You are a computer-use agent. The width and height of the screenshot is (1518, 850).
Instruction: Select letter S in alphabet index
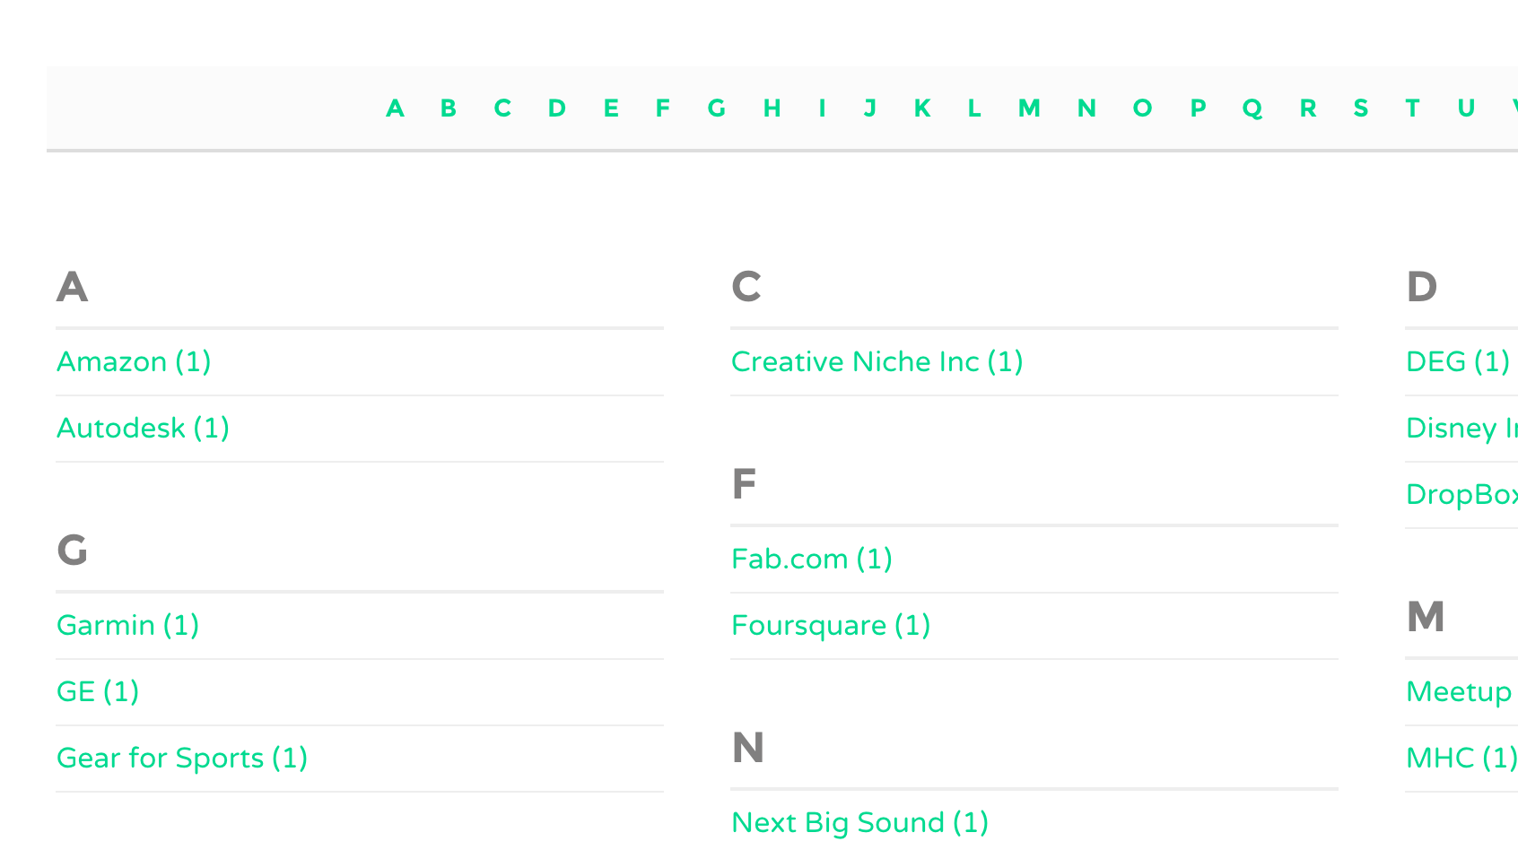point(1361,108)
